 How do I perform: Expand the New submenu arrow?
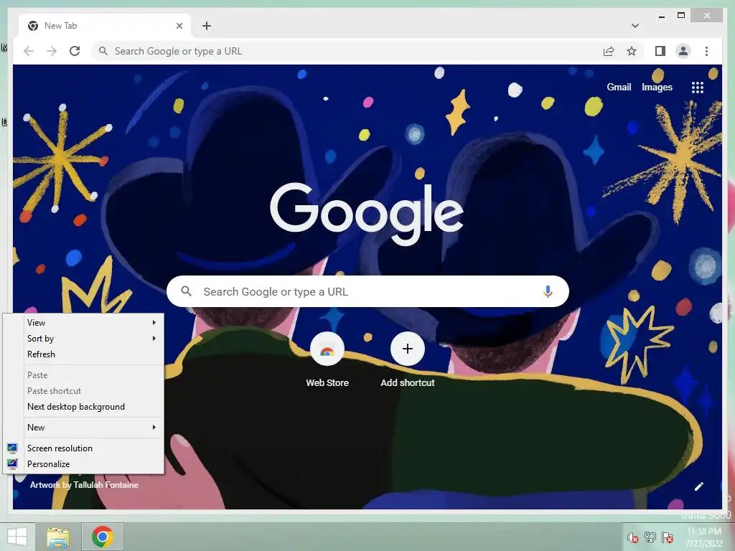pos(154,428)
